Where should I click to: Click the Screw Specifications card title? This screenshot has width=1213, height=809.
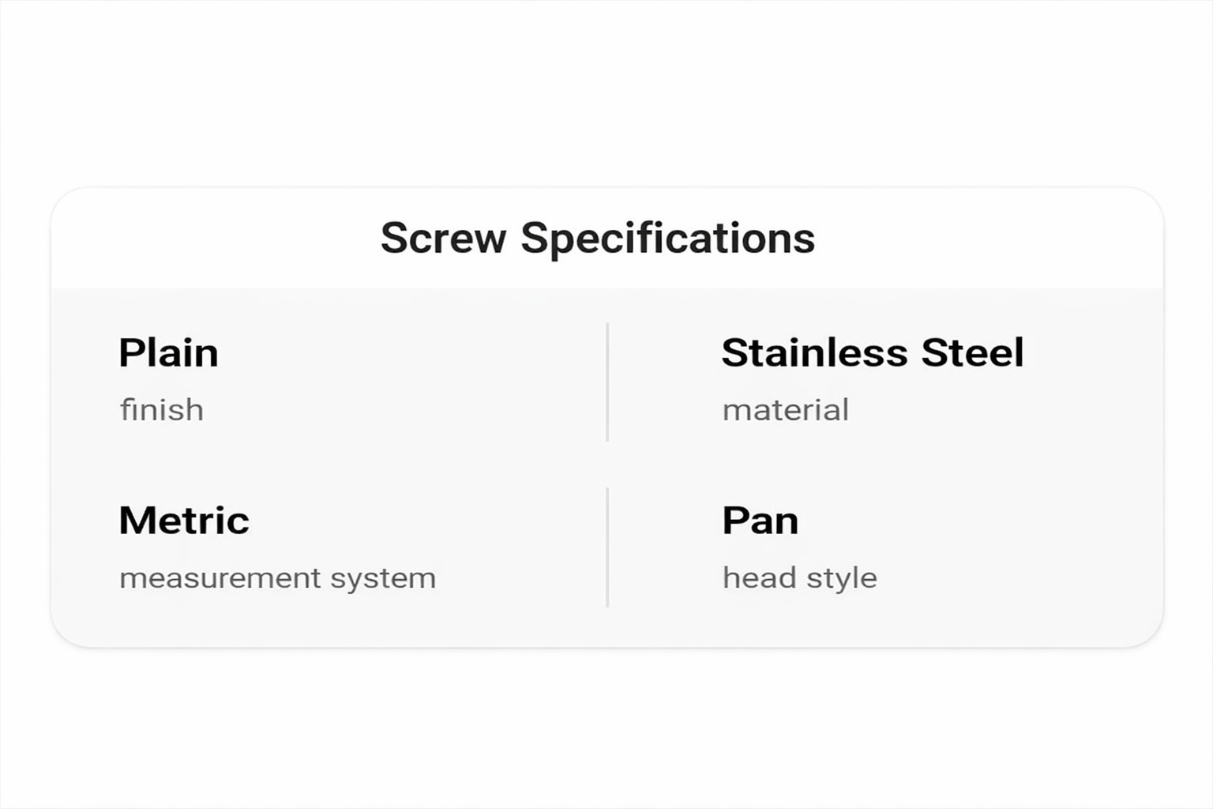click(x=597, y=238)
